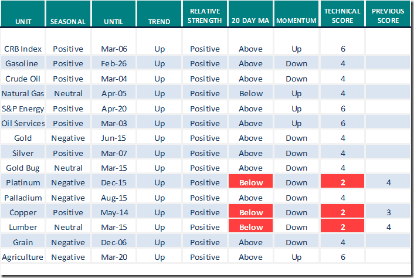Select the SEASONAL column header

pos(68,21)
